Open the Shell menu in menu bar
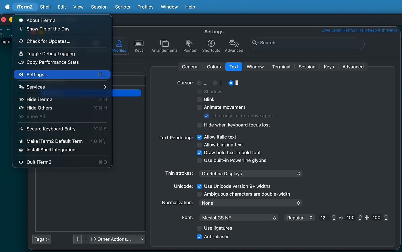The height and width of the screenshot is (252, 402). 45,7
